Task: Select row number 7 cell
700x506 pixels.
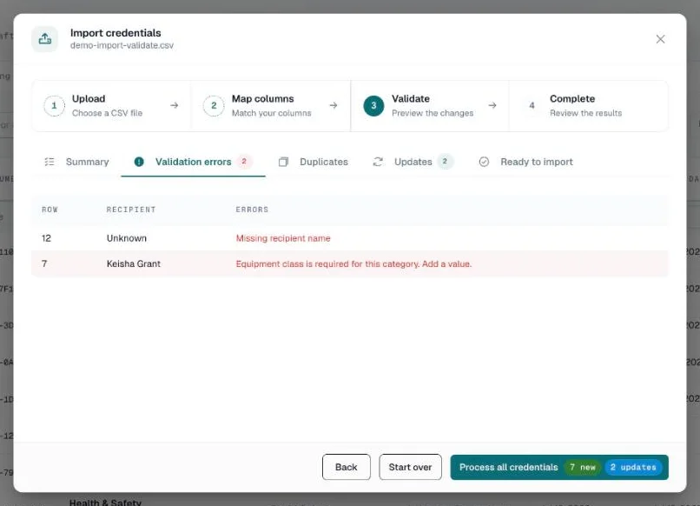Action: tap(44, 263)
